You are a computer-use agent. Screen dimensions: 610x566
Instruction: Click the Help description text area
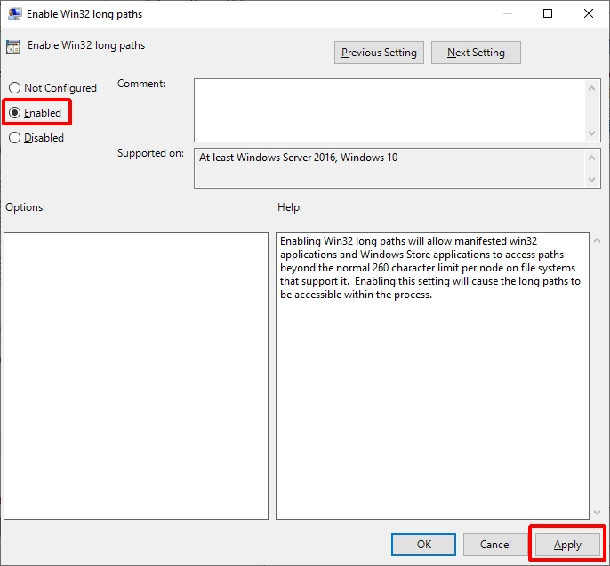(x=431, y=374)
